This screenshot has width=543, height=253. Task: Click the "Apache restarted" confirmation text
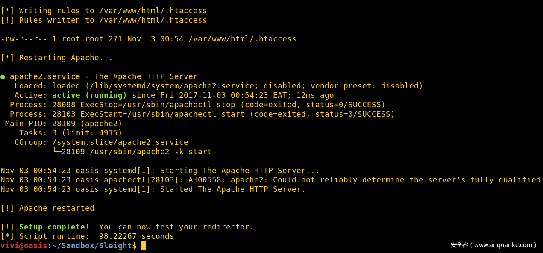pos(56,208)
